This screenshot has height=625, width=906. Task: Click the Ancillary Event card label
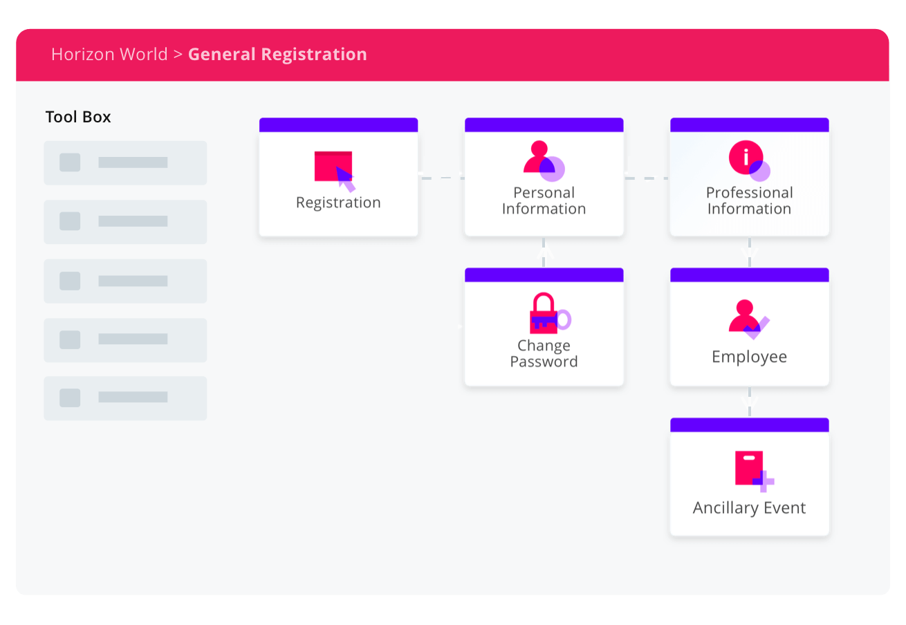(749, 508)
